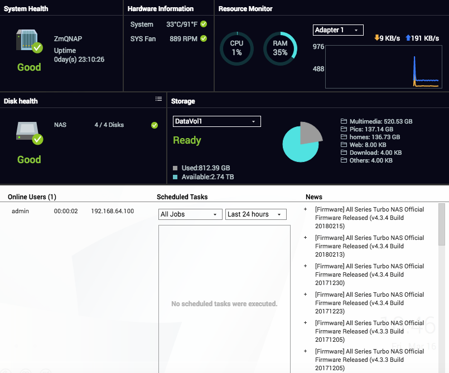Click the 889 RPM fan speed value
Image resolution: width=449 pixels, height=373 pixels.
[x=184, y=38]
